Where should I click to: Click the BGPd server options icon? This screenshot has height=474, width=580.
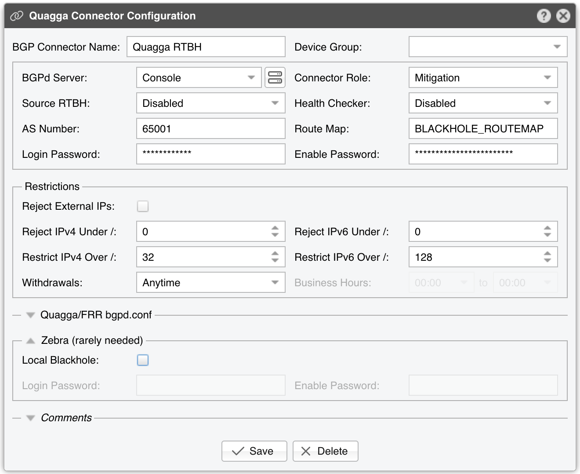click(x=275, y=77)
